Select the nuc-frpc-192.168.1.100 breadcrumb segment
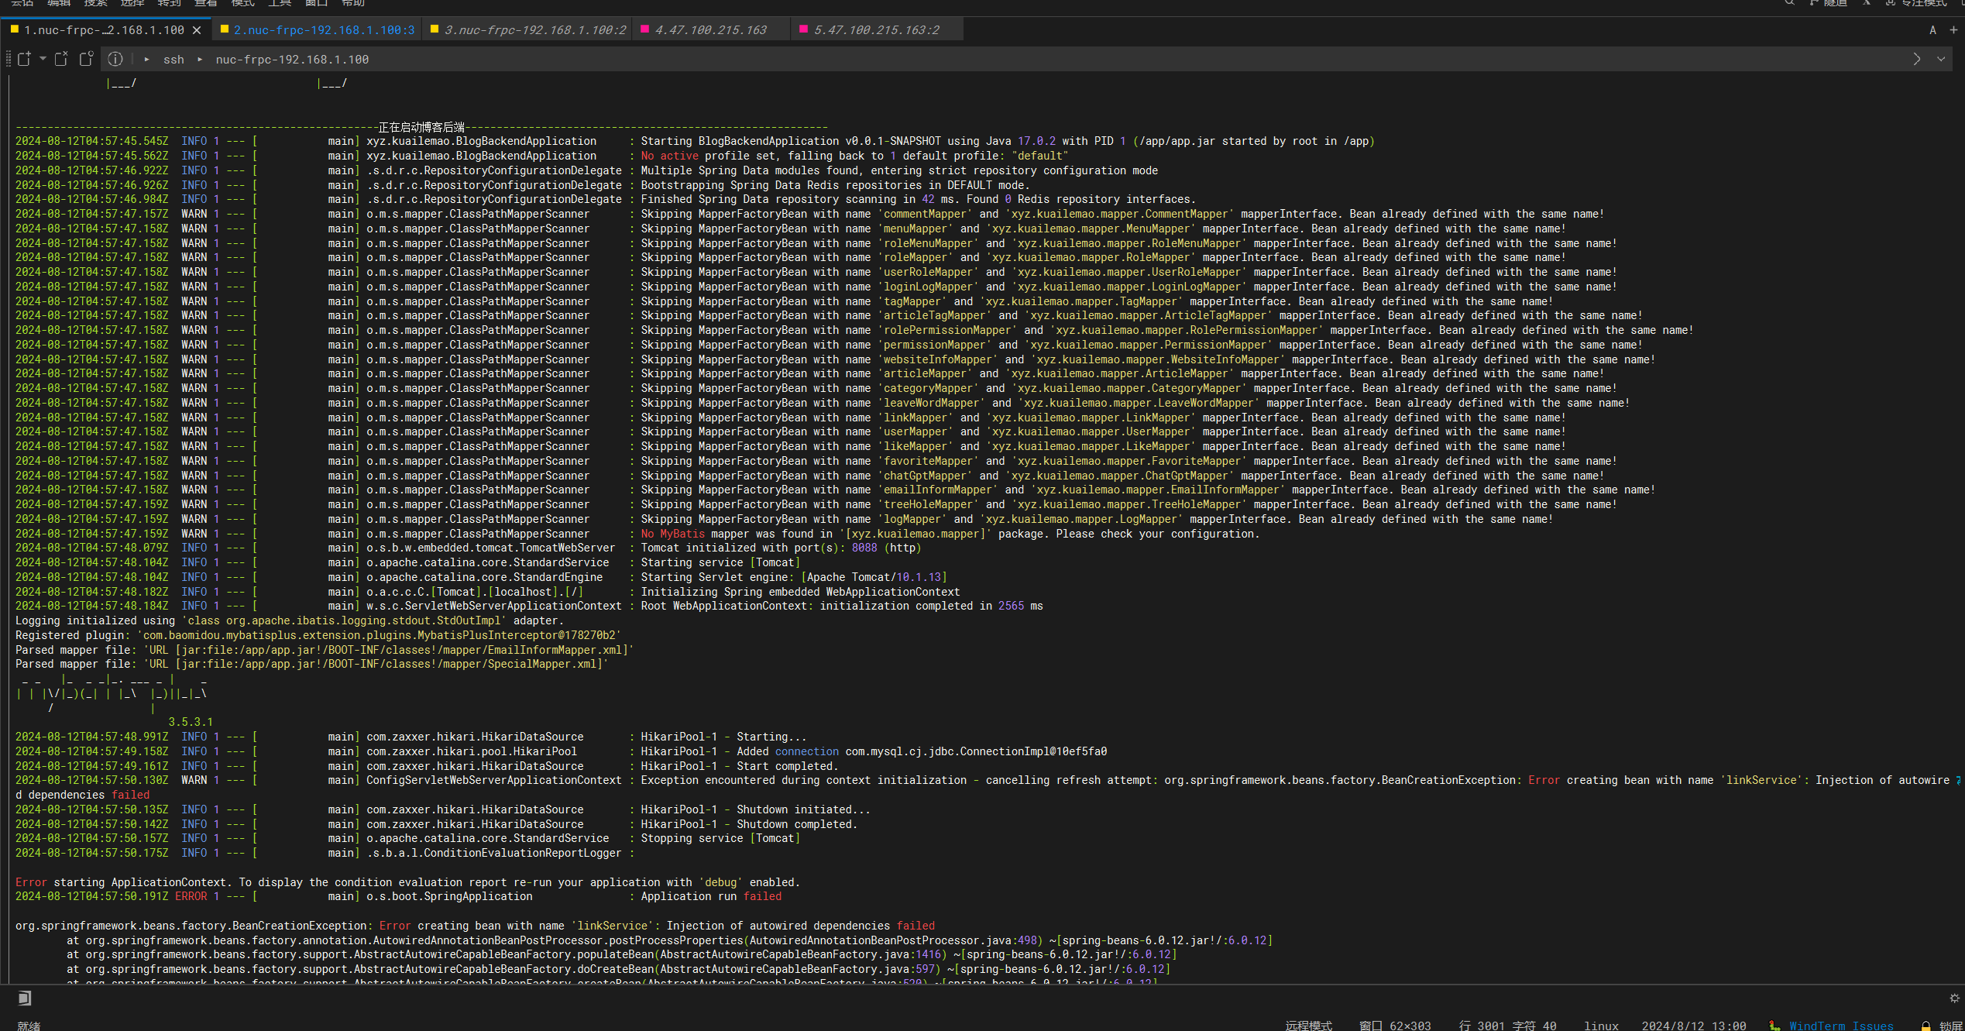The width and height of the screenshot is (1965, 1031). [292, 60]
